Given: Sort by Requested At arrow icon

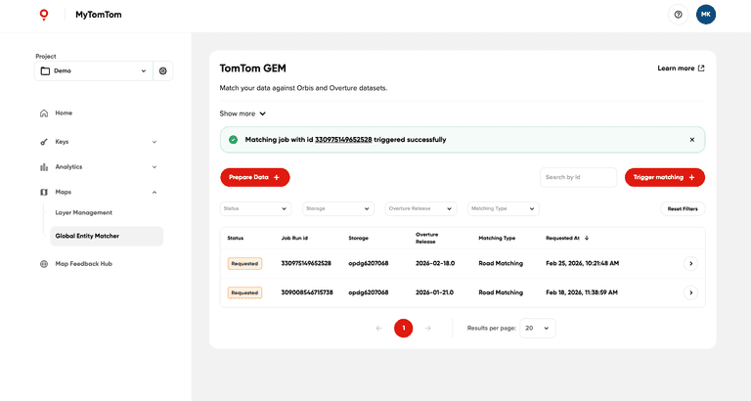Looking at the screenshot, I should coord(587,238).
